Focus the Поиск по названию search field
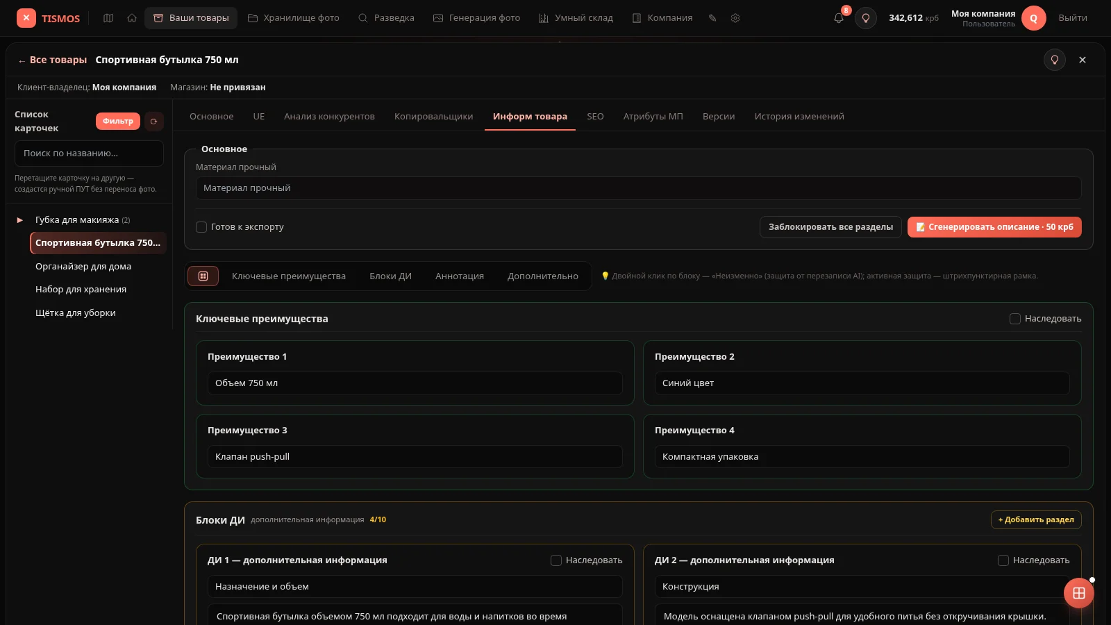This screenshot has width=1111, height=625. tap(89, 153)
